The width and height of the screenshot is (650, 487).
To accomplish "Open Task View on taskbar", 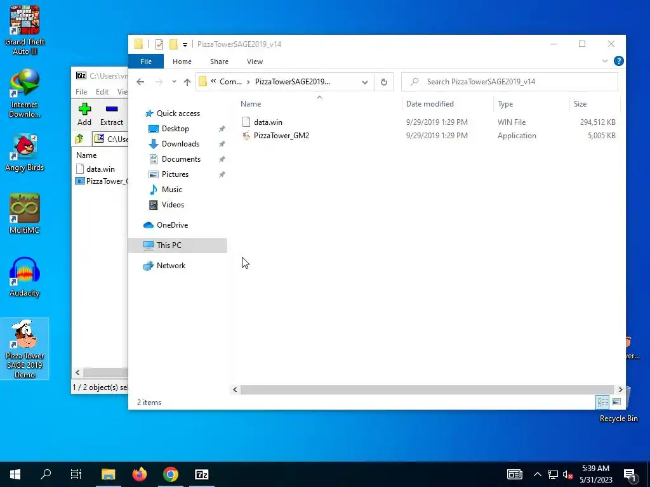I will [76, 474].
